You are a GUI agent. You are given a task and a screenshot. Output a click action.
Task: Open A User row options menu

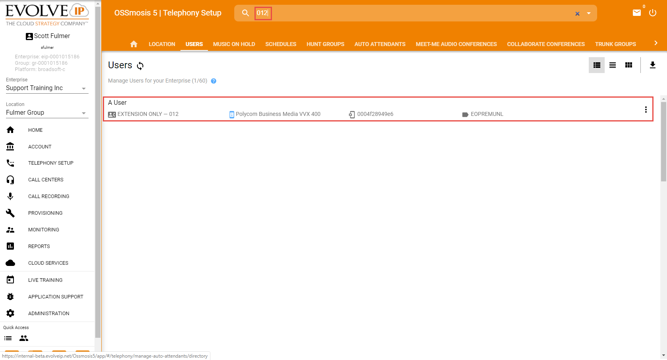[646, 110]
